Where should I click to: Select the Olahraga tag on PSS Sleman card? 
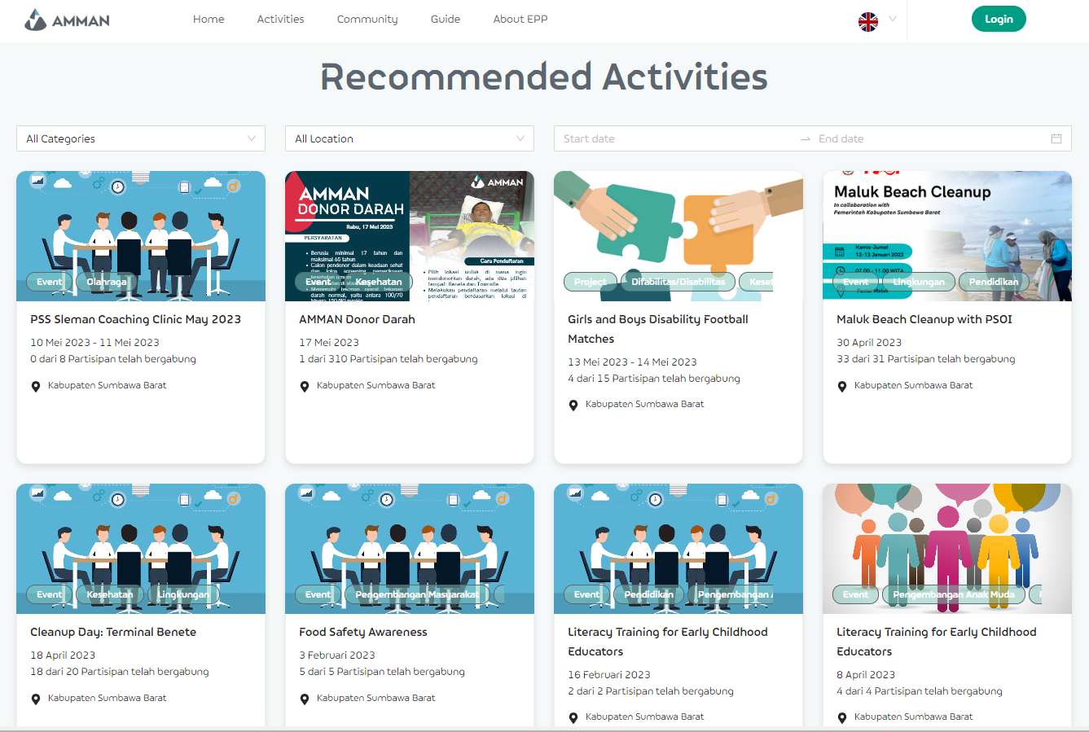pos(107,282)
